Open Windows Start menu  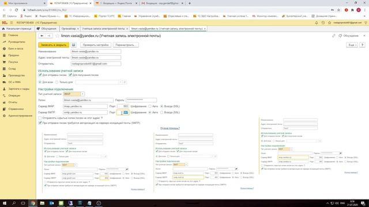click(5, 203)
